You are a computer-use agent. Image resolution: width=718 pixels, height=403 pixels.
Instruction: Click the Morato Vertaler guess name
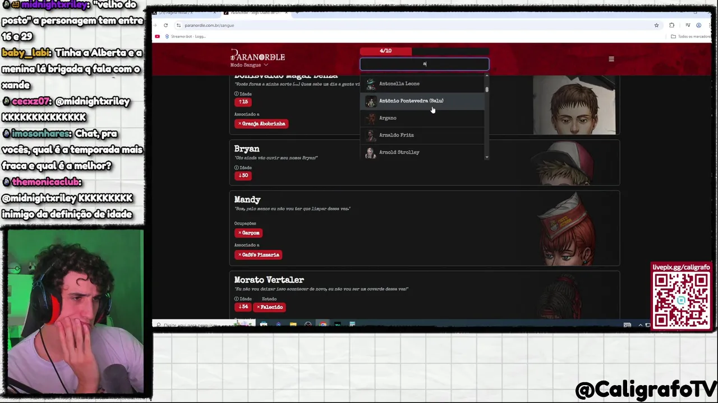[x=269, y=280]
